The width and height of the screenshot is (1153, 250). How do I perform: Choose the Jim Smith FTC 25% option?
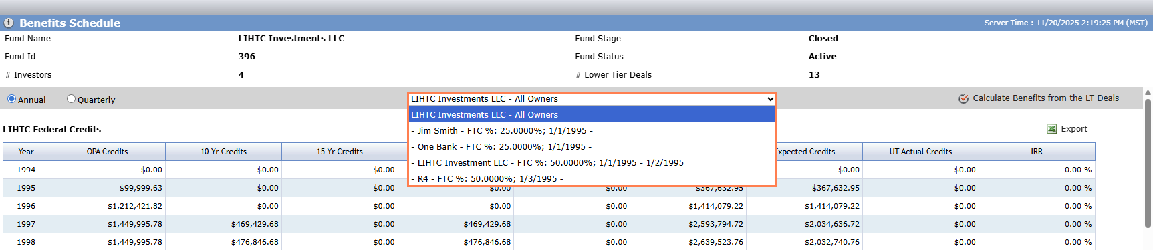(x=592, y=131)
